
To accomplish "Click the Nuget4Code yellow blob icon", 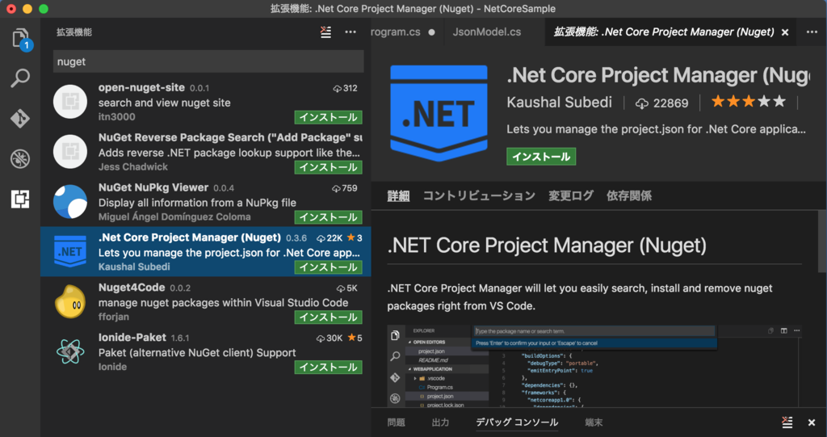I will click(x=70, y=301).
